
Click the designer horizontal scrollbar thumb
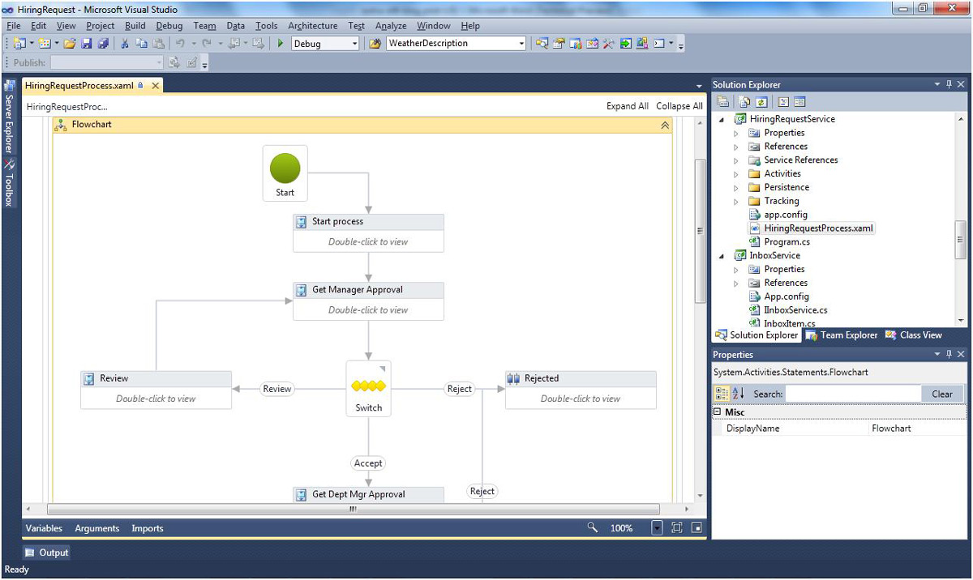tap(353, 510)
